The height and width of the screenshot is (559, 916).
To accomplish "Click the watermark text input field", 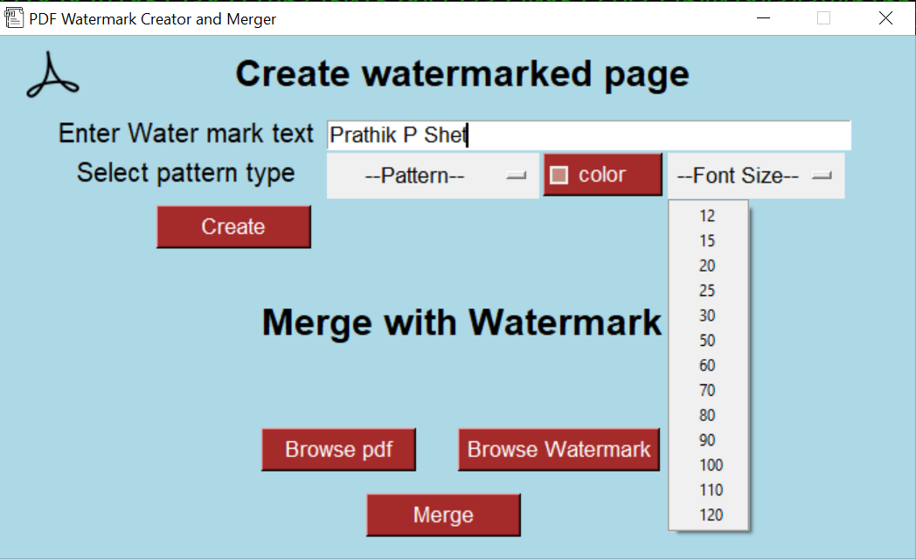I will [587, 135].
